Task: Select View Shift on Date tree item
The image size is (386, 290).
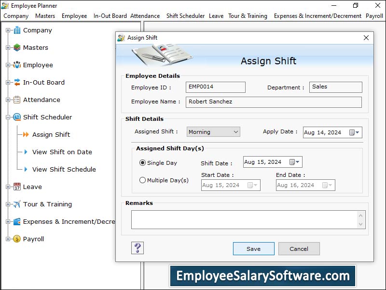Action: (62, 152)
